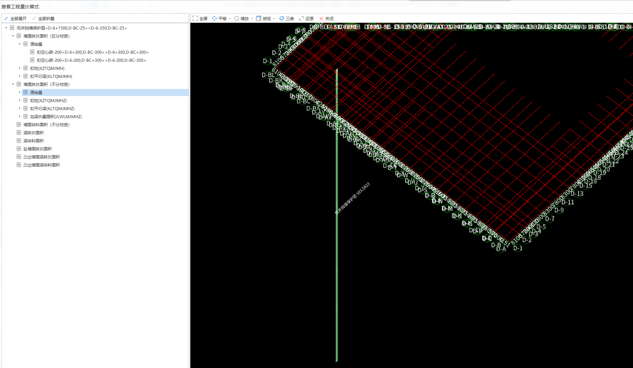Click axis label D-13 in viewport
The image size is (633, 368).
[x=577, y=194]
